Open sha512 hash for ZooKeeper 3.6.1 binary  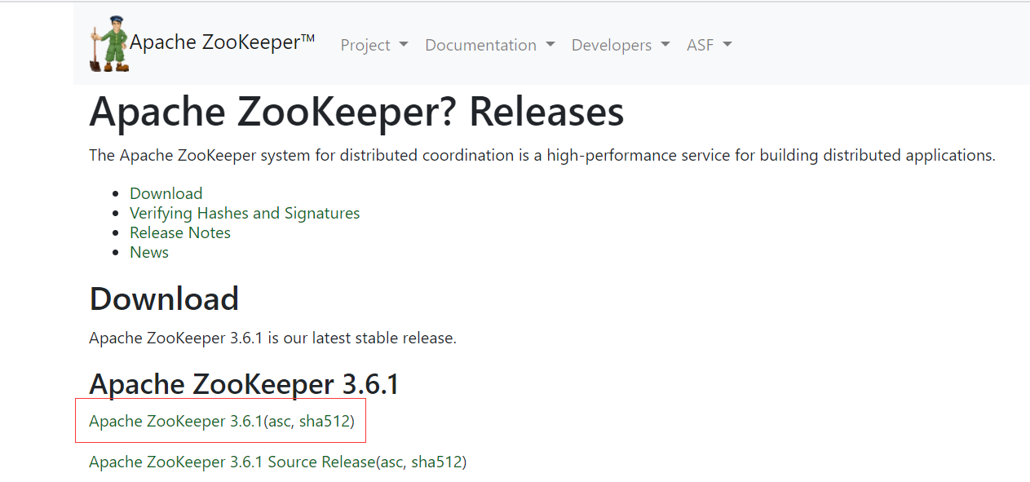[x=324, y=421]
